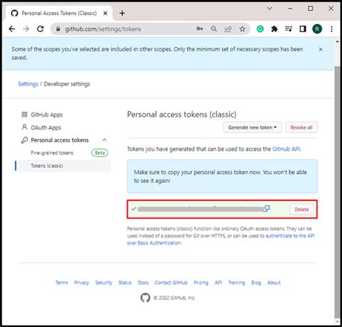This screenshot has height=327, width=342.
Task: Click the Revoke all button
Action: [x=301, y=127]
